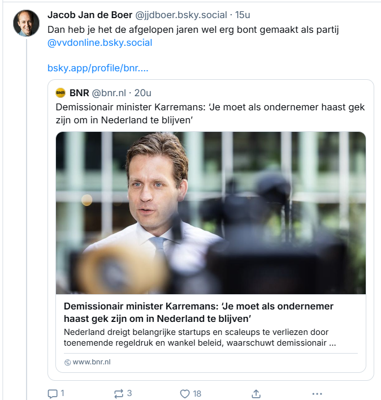The height and width of the screenshot is (400, 381).
Task: Click the share upload icon
Action: (x=256, y=393)
